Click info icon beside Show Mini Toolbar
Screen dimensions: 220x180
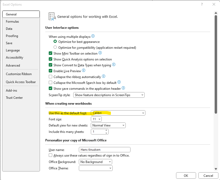100,53
